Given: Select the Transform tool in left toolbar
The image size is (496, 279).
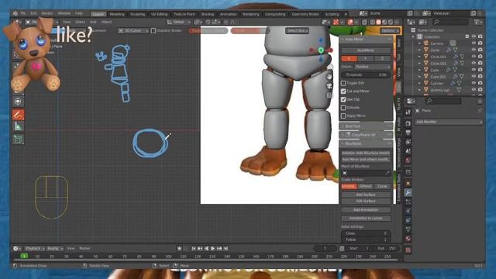Looking at the screenshot, I should (18, 102).
